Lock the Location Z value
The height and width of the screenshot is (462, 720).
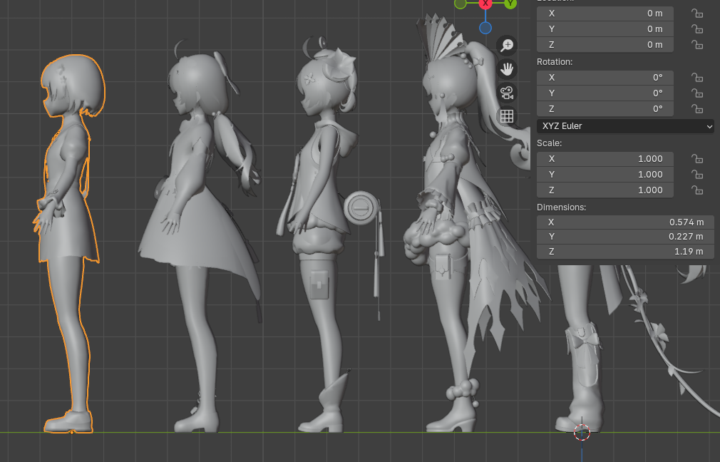[697, 44]
